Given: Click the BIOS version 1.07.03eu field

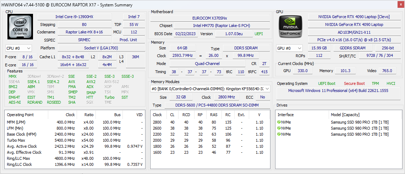Looking at the screenshot, I should click(234, 34).
